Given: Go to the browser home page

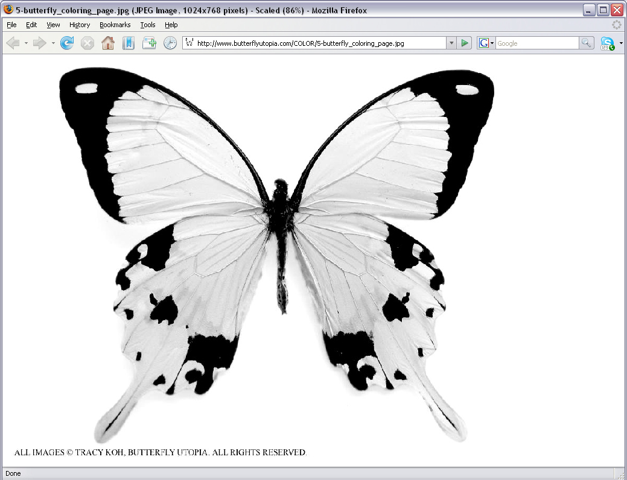Looking at the screenshot, I should click(109, 42).
